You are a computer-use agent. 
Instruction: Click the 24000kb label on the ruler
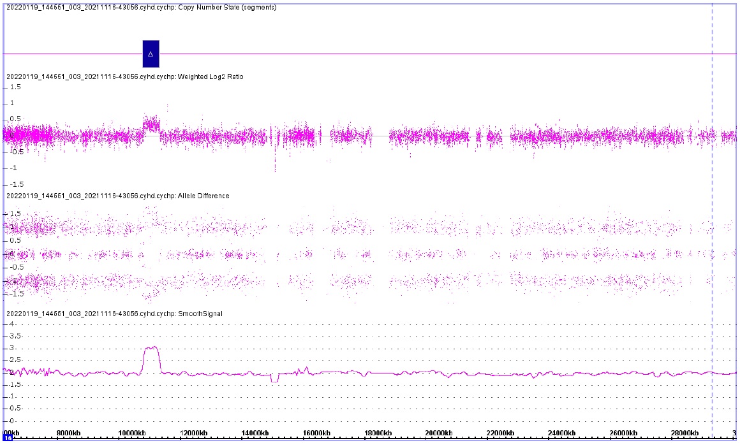pyautogui.click(x=563, y=433)
